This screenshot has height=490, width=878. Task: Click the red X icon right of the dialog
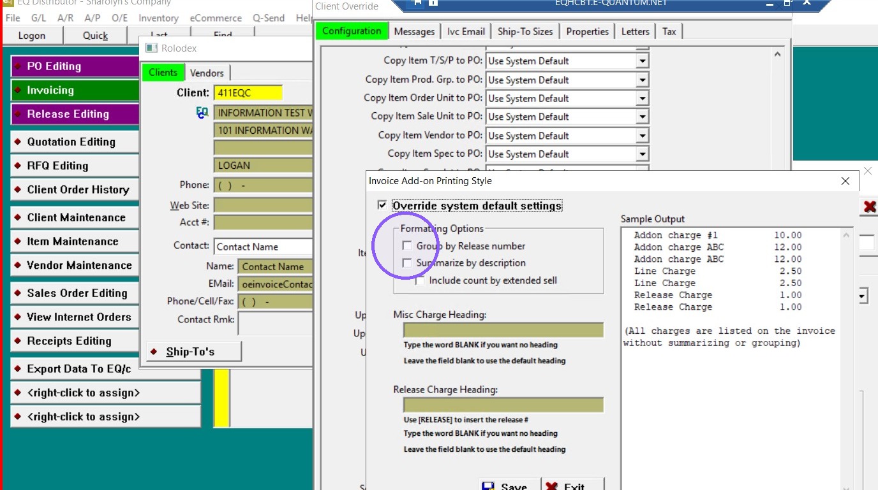[869, 206]
